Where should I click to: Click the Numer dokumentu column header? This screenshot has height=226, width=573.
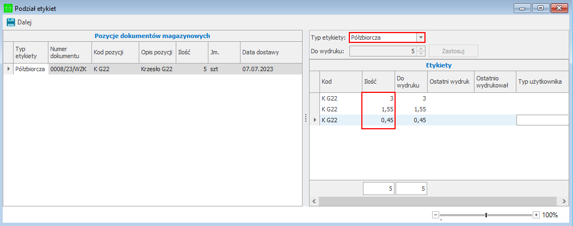click(x=69, y=53)
